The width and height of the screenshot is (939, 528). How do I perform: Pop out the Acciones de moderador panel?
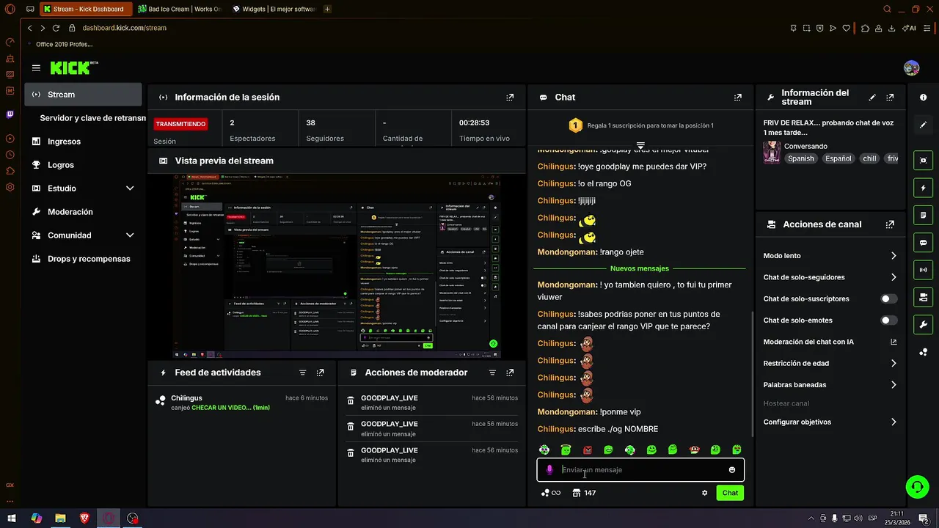coord(510,373)
